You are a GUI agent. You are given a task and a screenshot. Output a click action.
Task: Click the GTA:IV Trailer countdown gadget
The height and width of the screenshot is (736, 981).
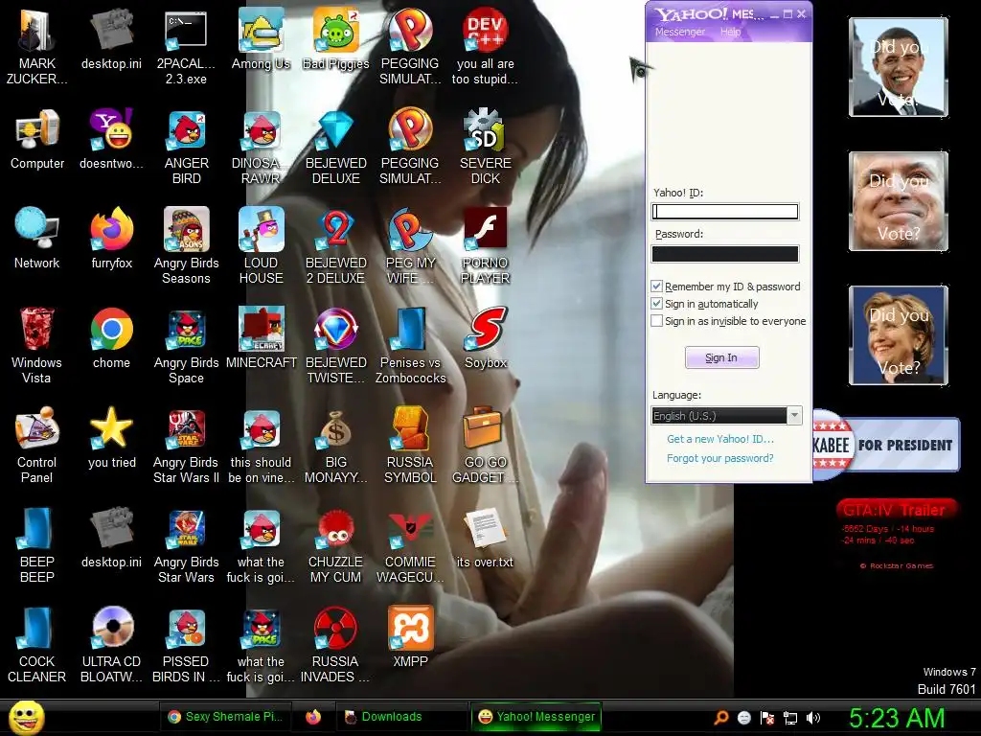pos(897,533)
